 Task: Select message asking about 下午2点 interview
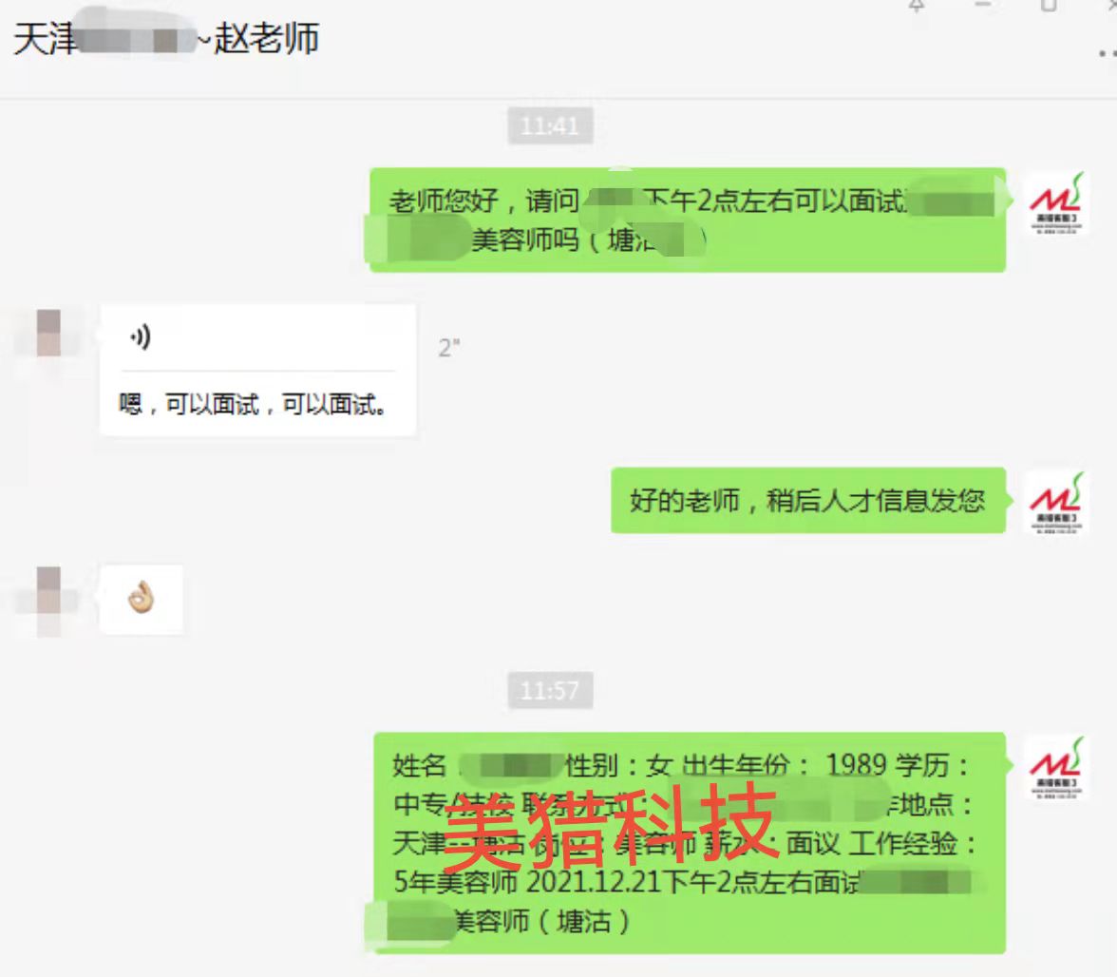688,220
